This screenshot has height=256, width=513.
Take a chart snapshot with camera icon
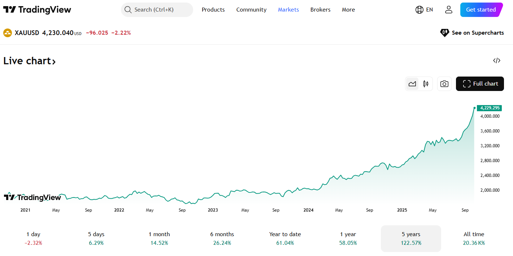pyautogui.click(x=444, y=84)
